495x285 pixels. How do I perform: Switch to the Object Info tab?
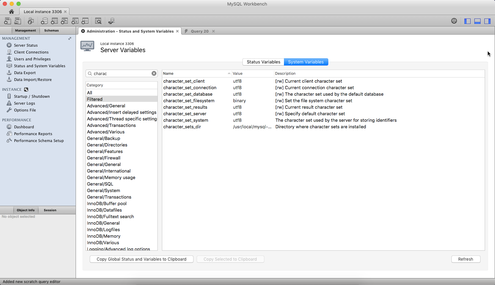pos(25,210)
